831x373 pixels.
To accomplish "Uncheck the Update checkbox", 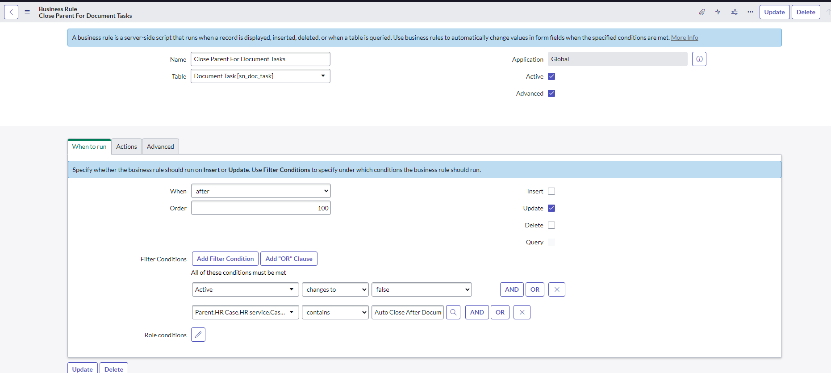I will click(x=551, y=208).
